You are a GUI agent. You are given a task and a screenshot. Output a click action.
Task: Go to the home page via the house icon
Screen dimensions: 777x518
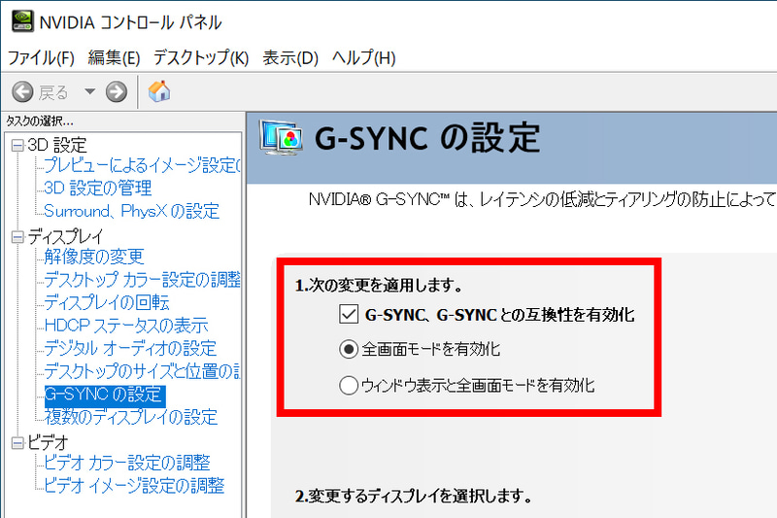pyautogui.click(x=159, y=91)
